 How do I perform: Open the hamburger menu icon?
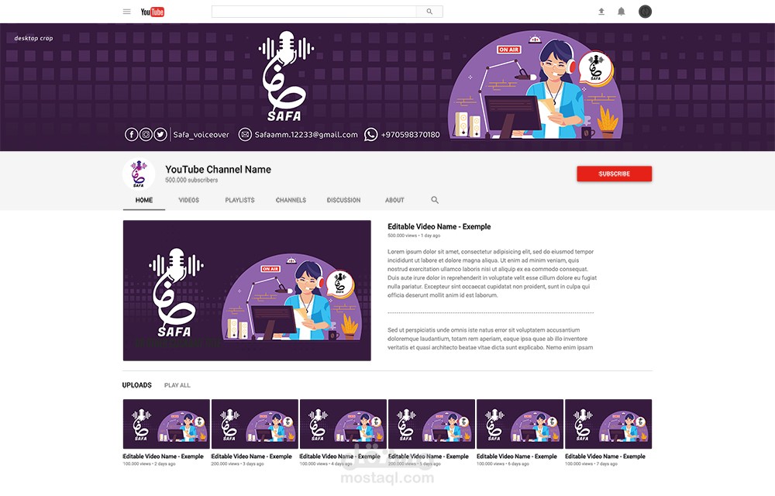tap(126, 12)
